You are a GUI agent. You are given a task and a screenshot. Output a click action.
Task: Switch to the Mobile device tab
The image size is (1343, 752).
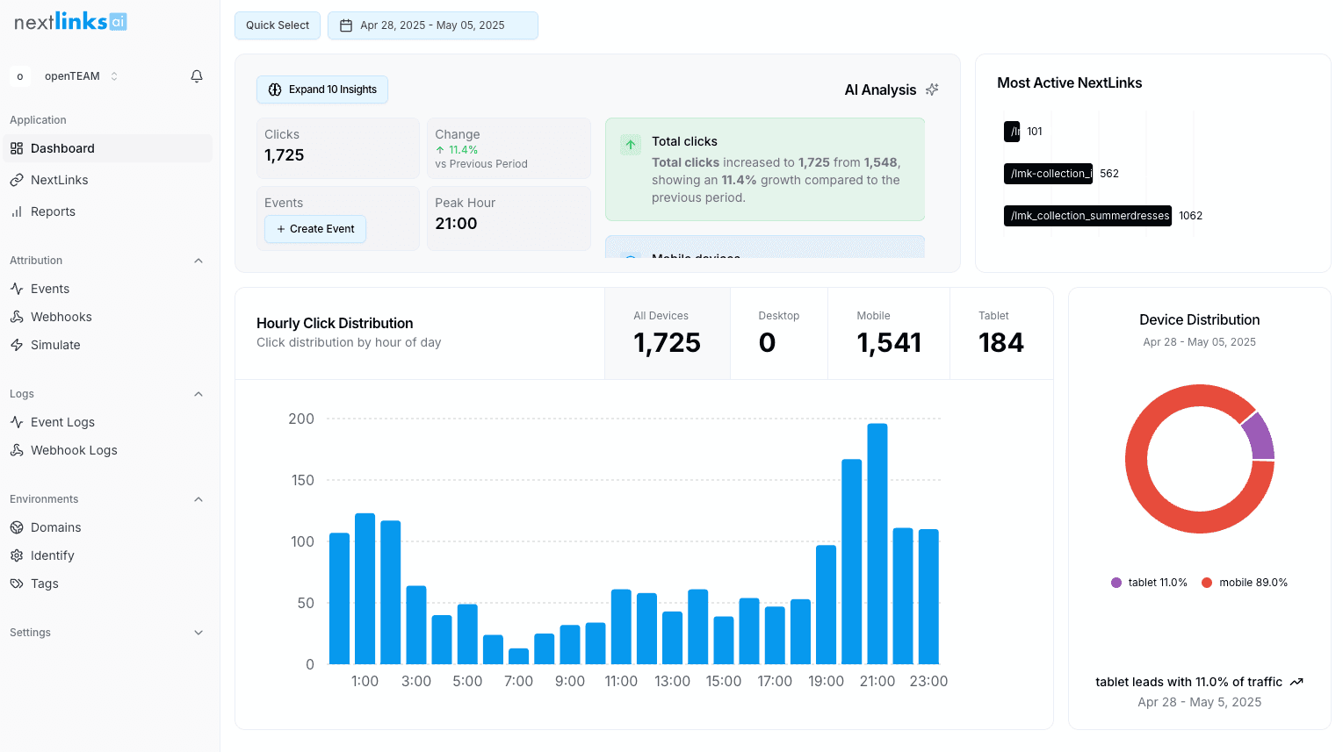[888, 333]
